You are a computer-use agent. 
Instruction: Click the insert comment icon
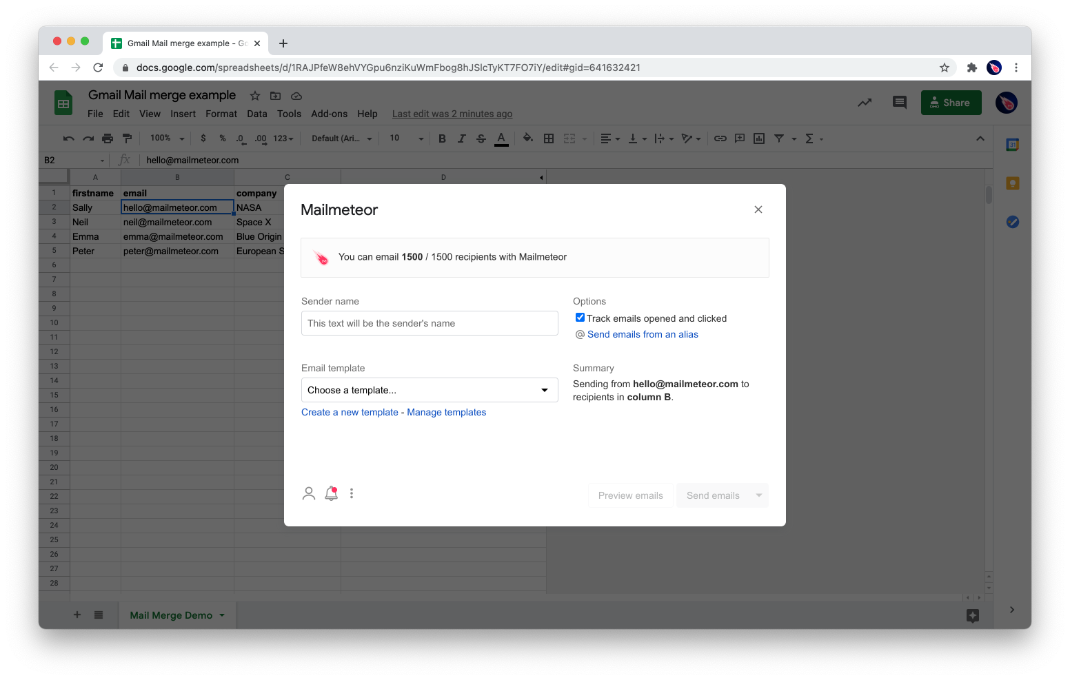(x=740, y=138)
